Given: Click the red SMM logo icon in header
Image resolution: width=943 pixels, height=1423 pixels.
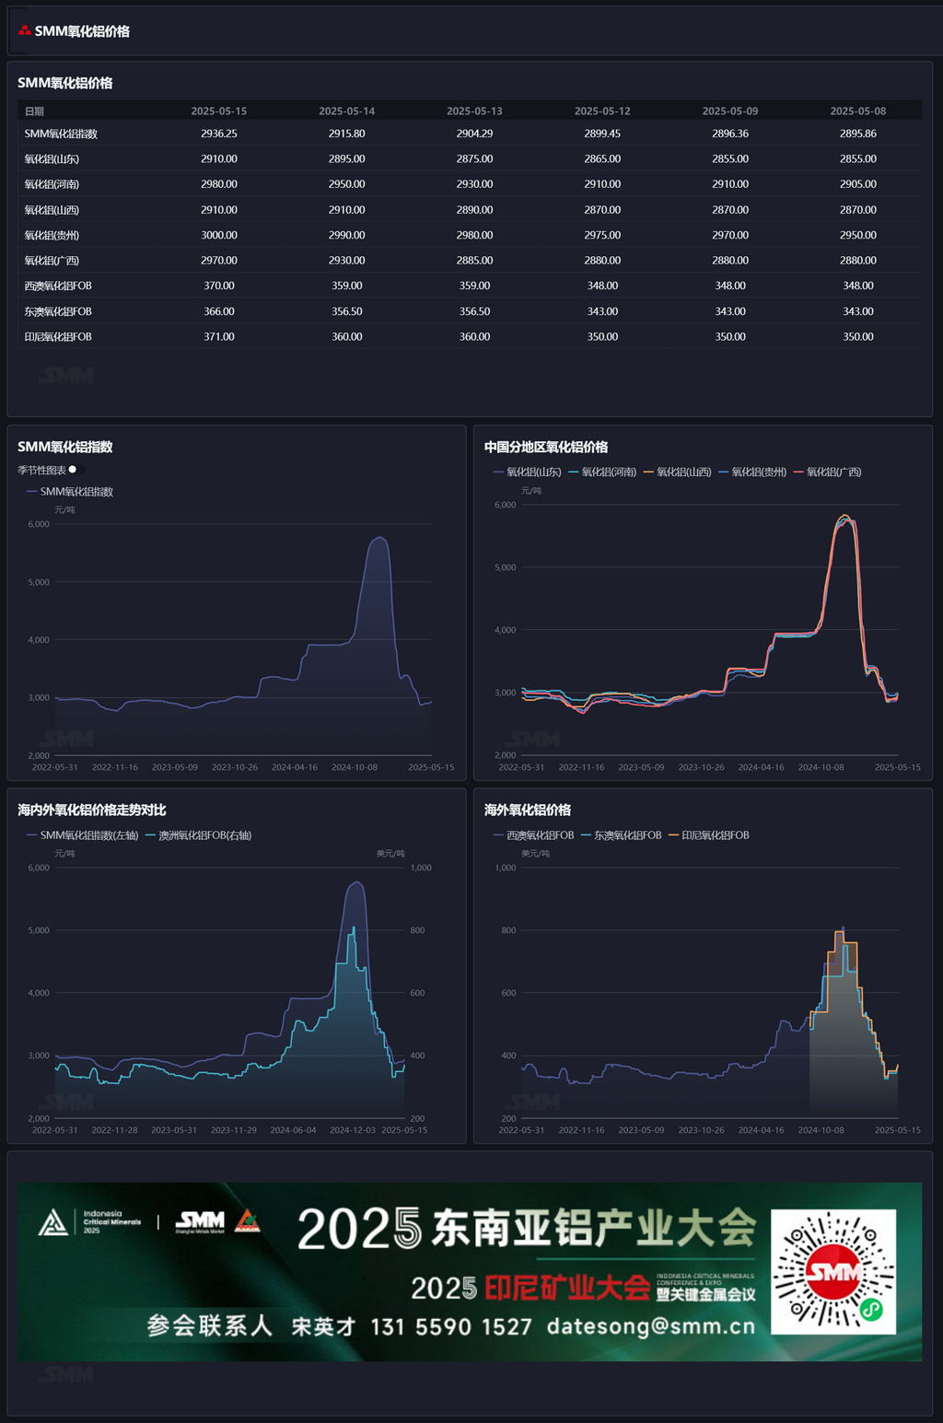Looking at the screenshot, I should [x=25, y=30].
